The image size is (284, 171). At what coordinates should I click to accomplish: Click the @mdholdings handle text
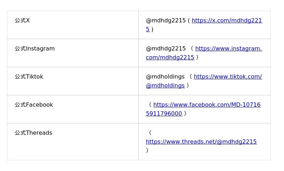pyautogui.click(x=165, y=77)
